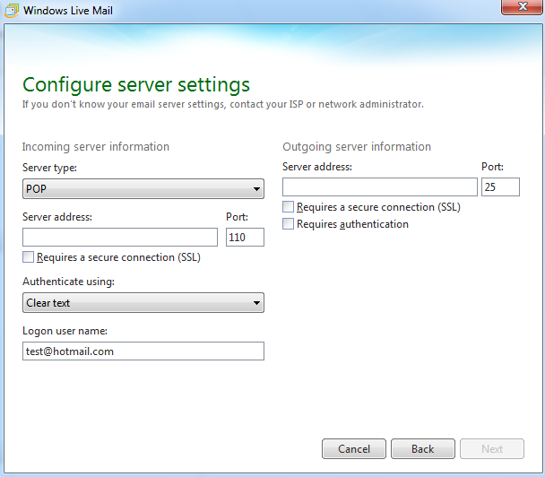Select the outgoing Port field showing 25
The height and width of the screenshot is (477, 545).
coord(500,187)
